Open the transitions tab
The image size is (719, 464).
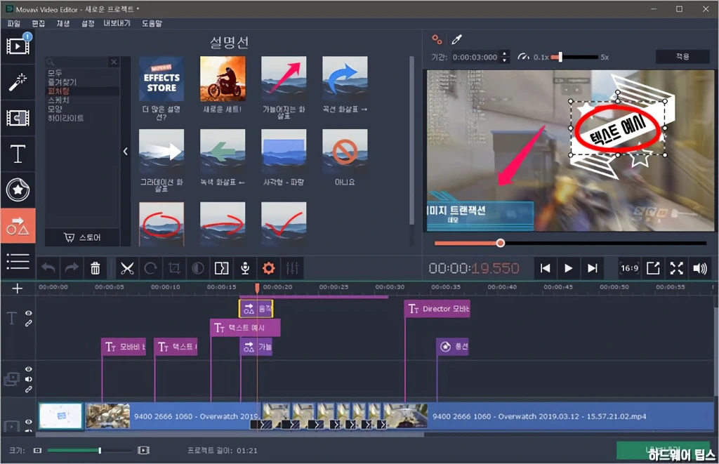pos(18,118)
